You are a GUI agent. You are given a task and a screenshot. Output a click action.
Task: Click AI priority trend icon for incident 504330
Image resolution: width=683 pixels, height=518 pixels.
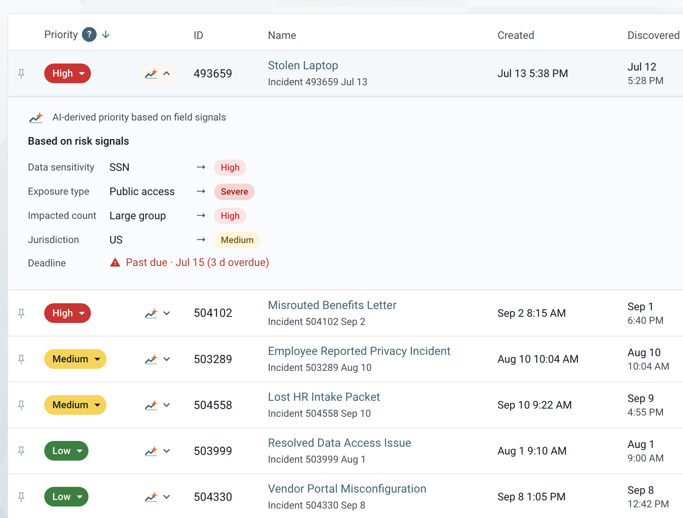(152, 497)
